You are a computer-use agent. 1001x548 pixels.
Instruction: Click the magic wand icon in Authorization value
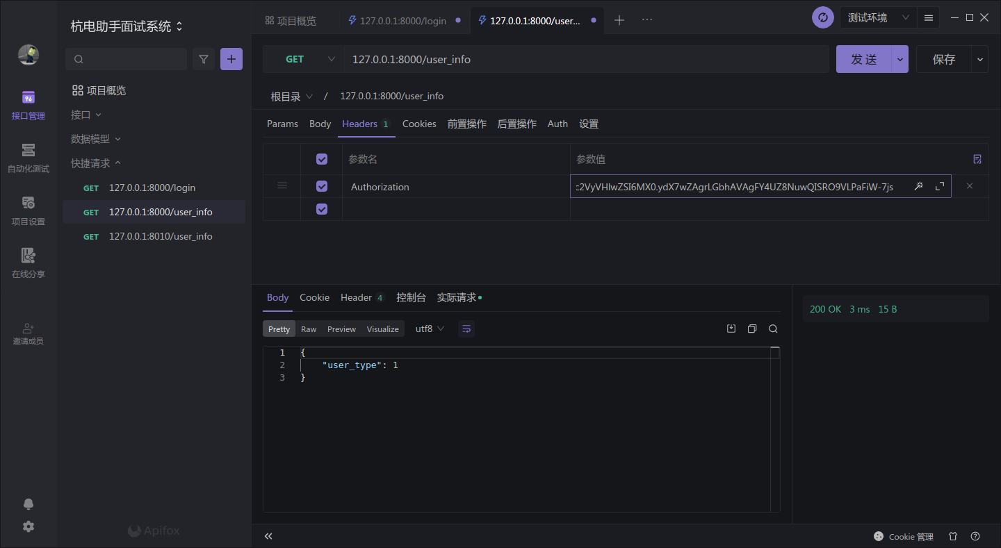(x=918, y=186)
